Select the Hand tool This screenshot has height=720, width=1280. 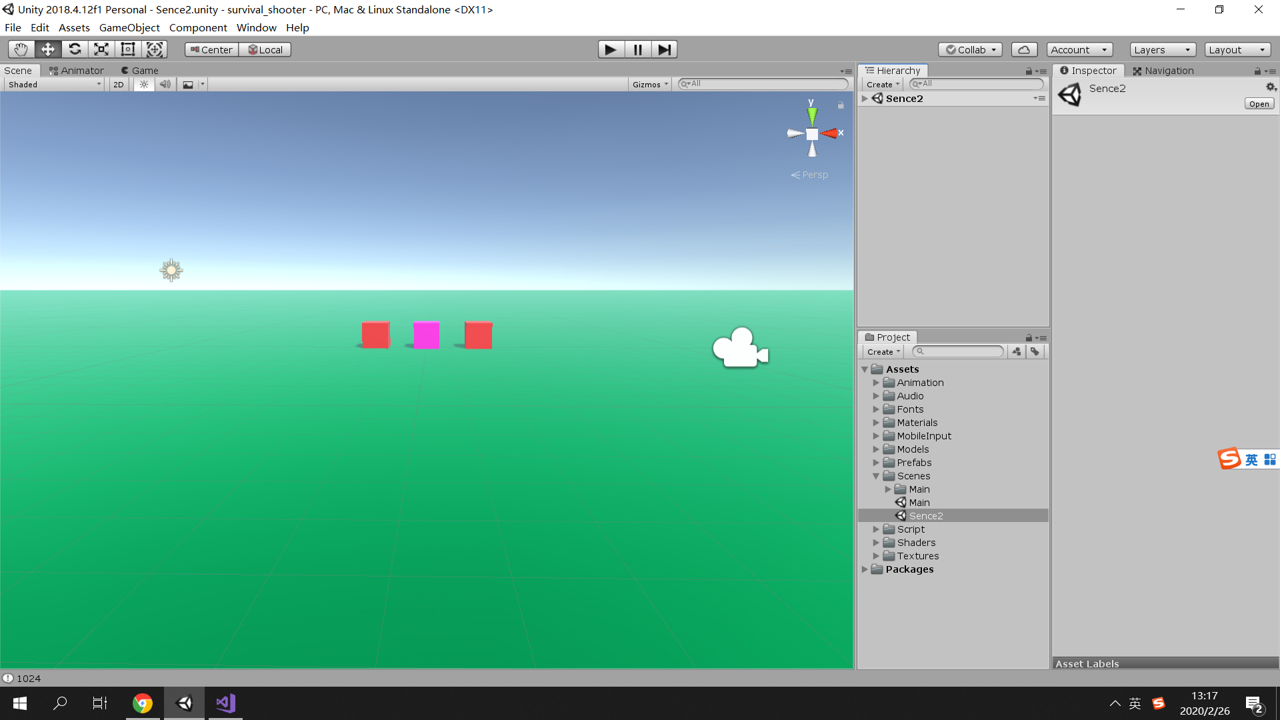coord(21,49)
